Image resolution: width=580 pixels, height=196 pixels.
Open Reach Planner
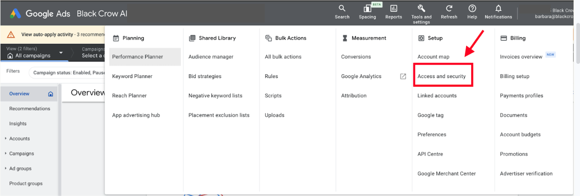pyautogui.click(x=130, y=95)
